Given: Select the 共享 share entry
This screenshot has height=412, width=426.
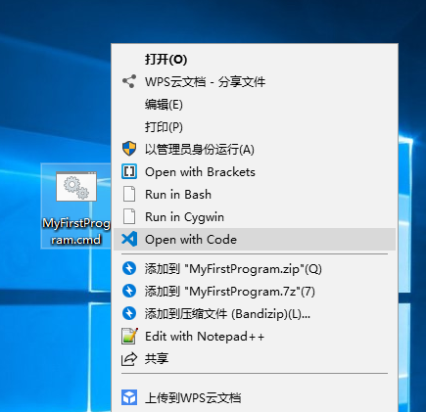Looking at the screenshot, I should point(255,359).
